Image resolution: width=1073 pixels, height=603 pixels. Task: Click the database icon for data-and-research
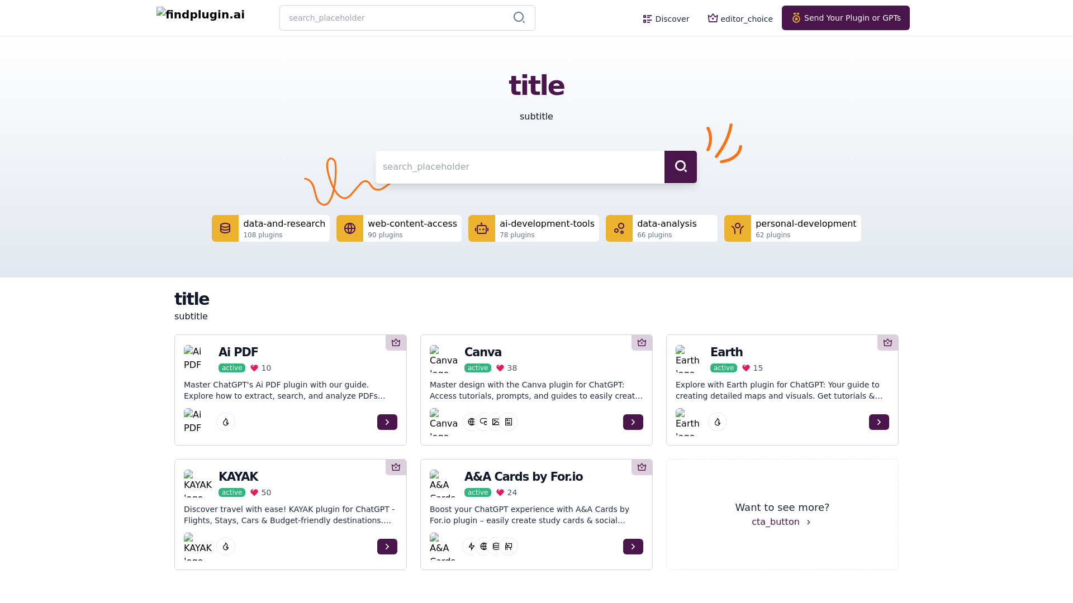click(x=225, y=228)
